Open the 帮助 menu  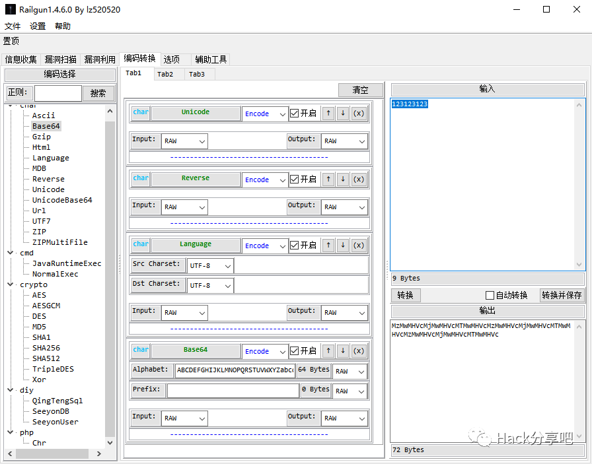63,26
